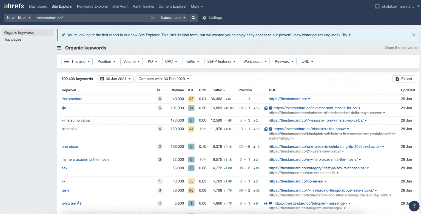Click the ahrefs logo
Viewport: 421px width, 214px height.
(14, 6)
